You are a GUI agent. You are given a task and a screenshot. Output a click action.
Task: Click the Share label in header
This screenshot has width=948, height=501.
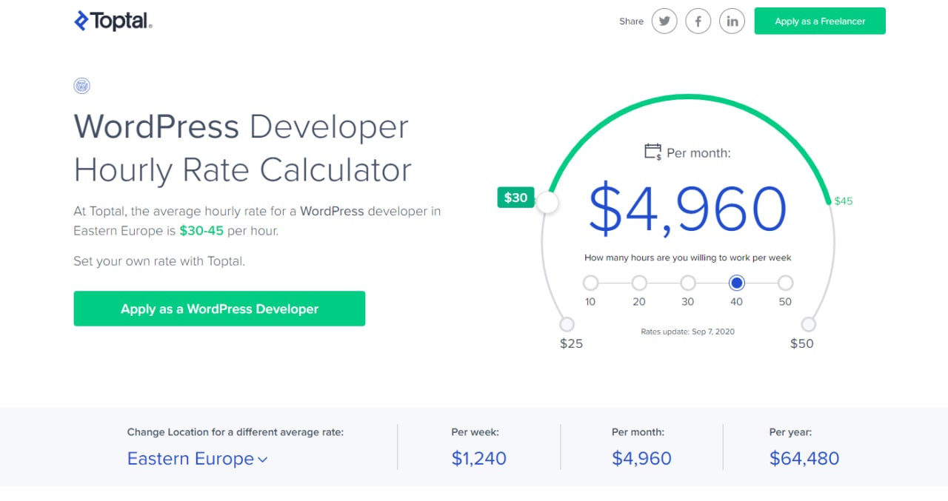(631, 21)
